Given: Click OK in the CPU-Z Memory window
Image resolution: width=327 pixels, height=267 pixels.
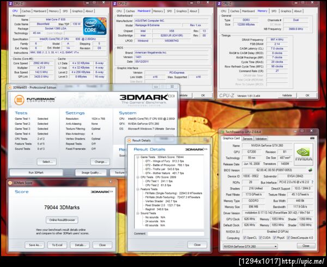Looking at the screenshot, I should tap(307, 95).
